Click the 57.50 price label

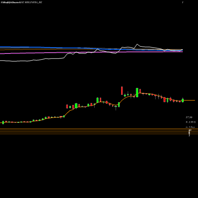[189, 117]
